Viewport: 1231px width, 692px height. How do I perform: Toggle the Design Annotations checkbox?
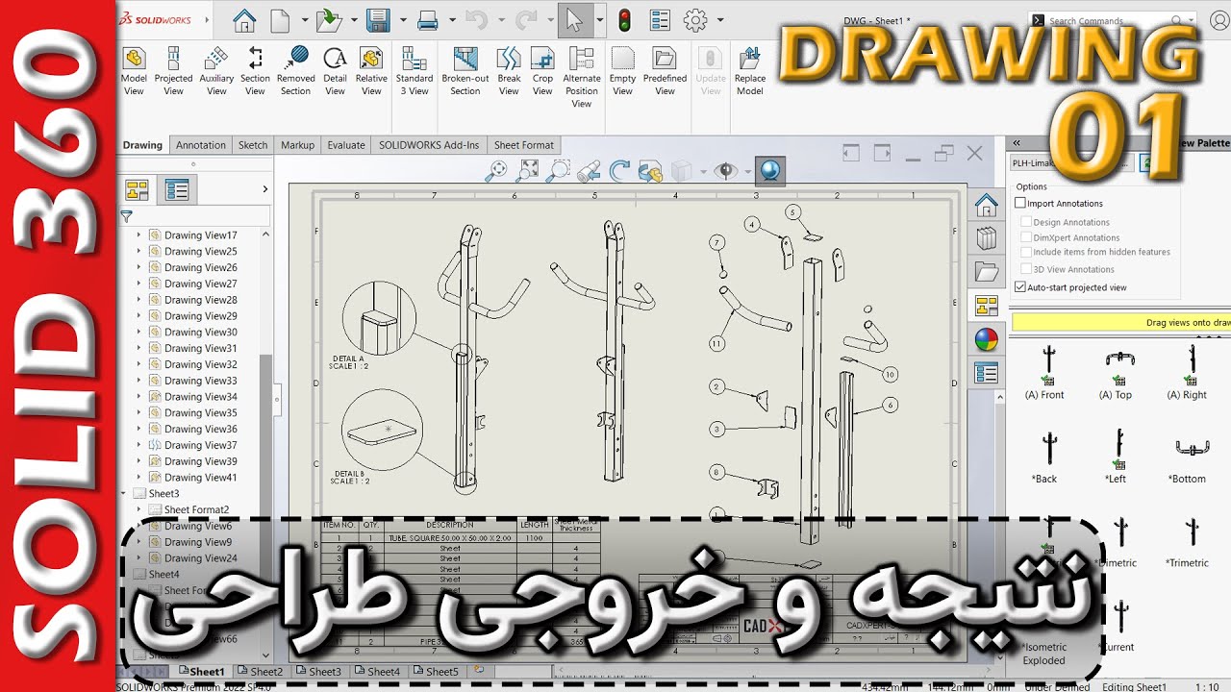point(1025,222)
